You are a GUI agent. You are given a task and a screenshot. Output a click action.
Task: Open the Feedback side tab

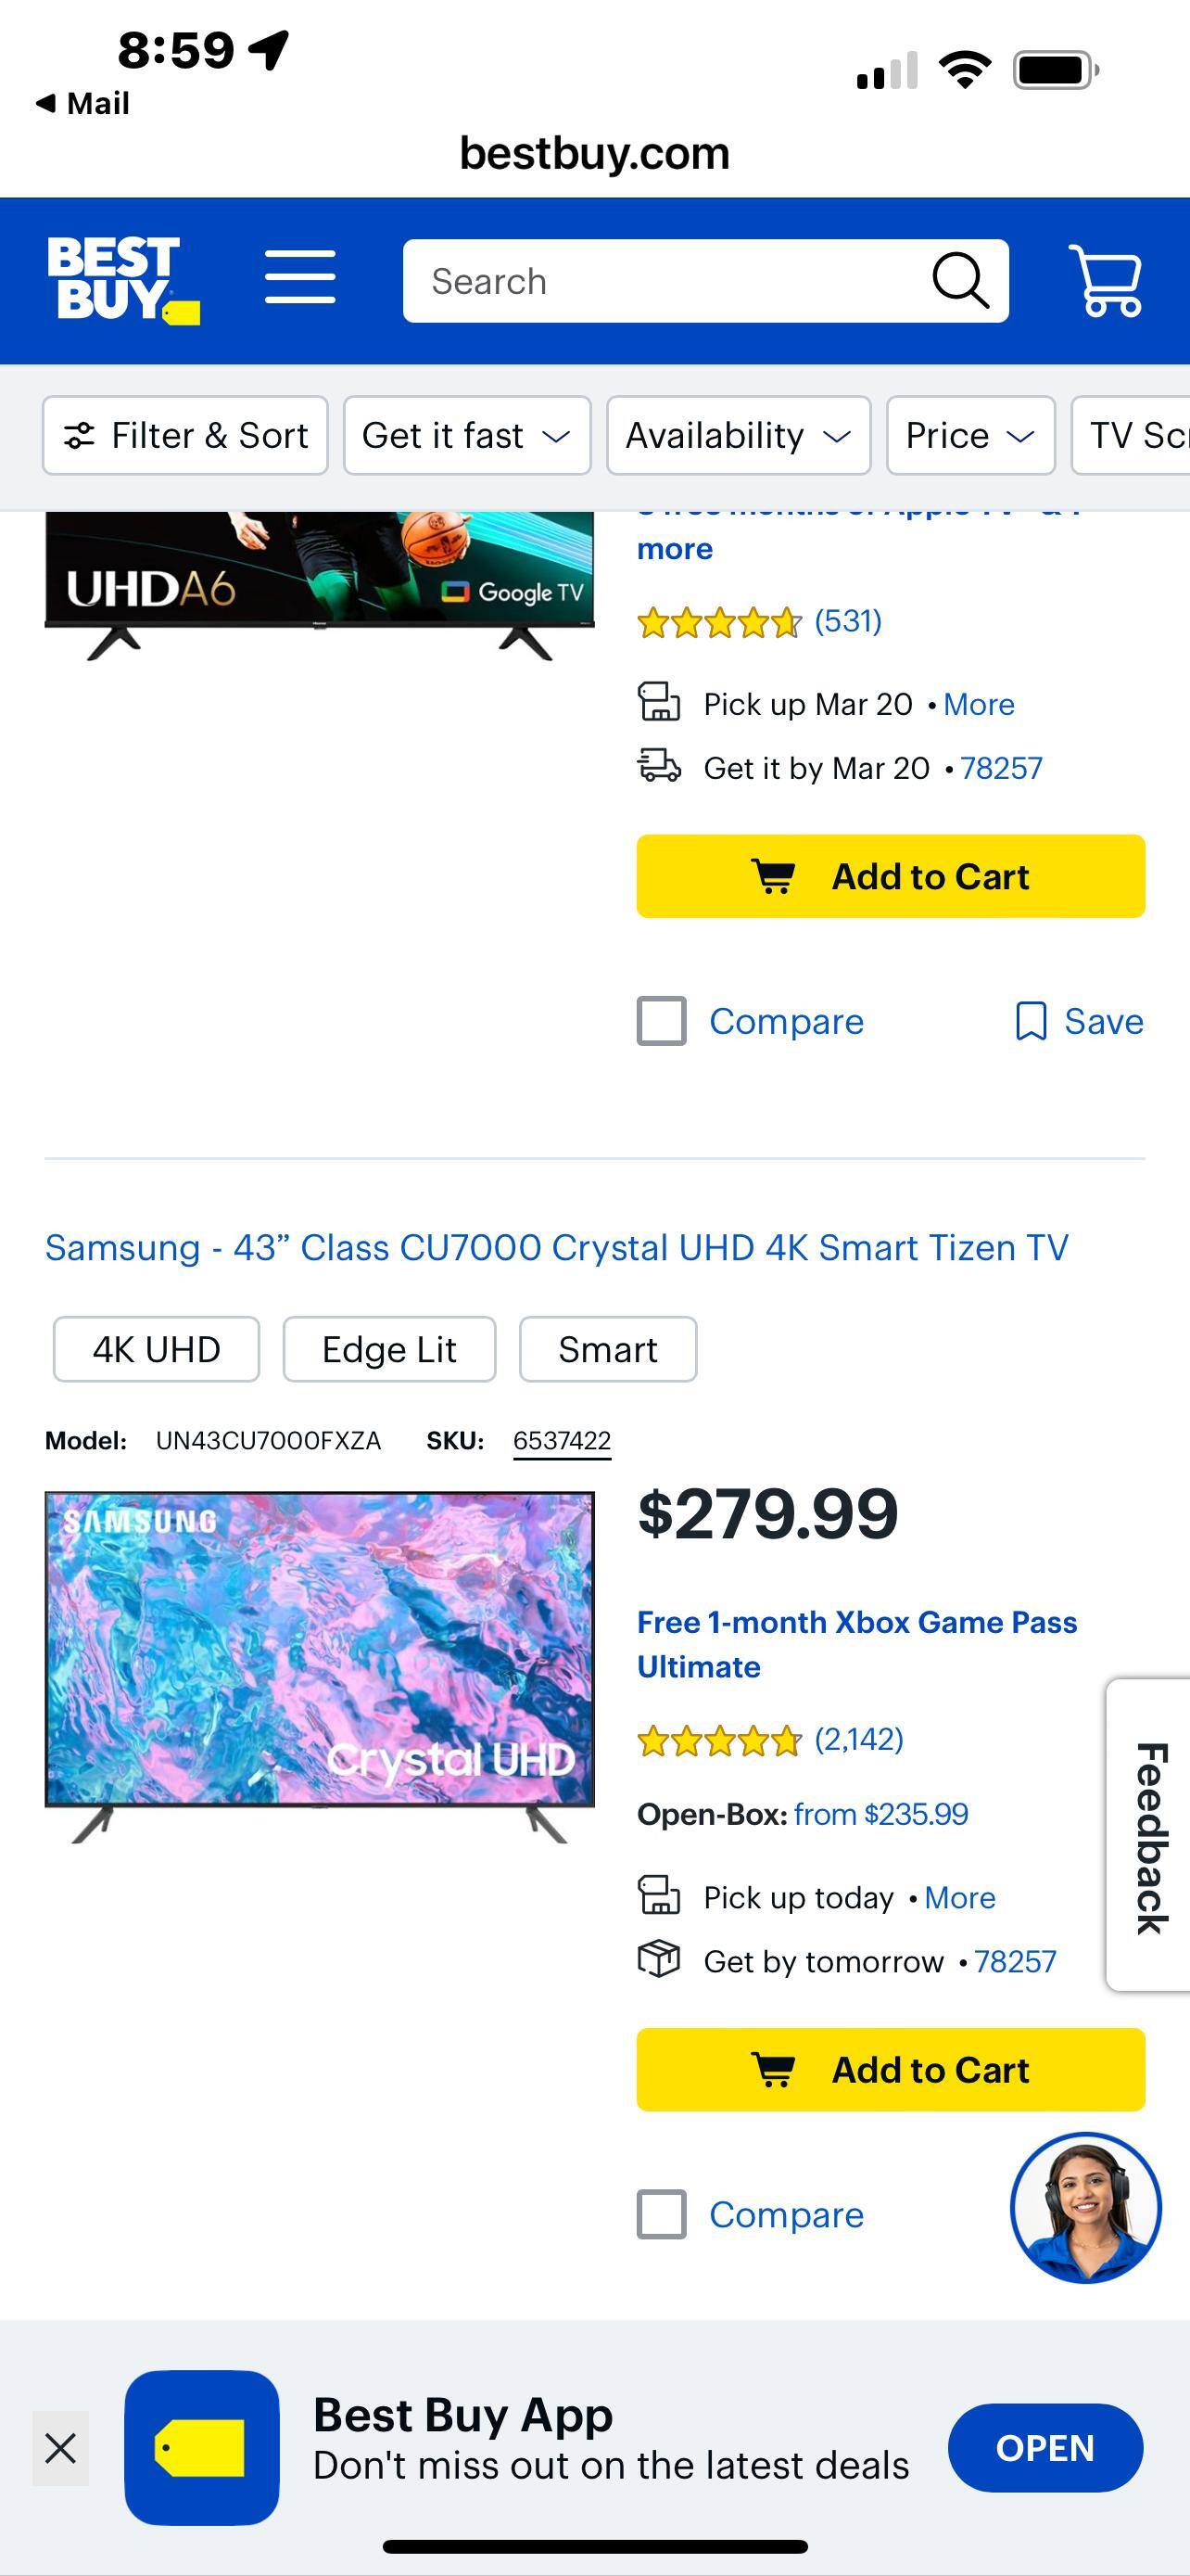pyautogui.click(x=1150, y=1836)
